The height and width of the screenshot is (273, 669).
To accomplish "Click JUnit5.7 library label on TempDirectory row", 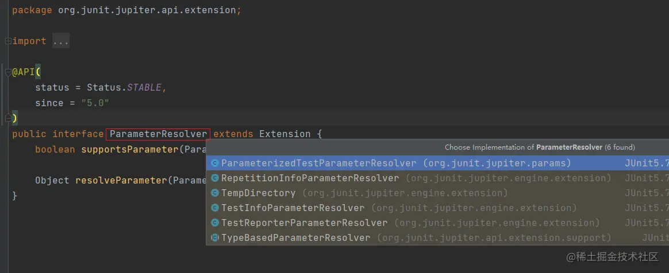I will (x=647, y=193).
